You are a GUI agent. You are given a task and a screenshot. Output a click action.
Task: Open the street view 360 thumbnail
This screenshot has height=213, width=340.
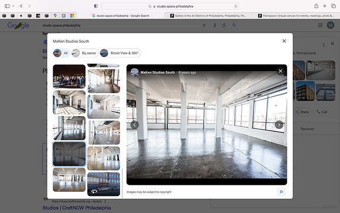(104, 182)
